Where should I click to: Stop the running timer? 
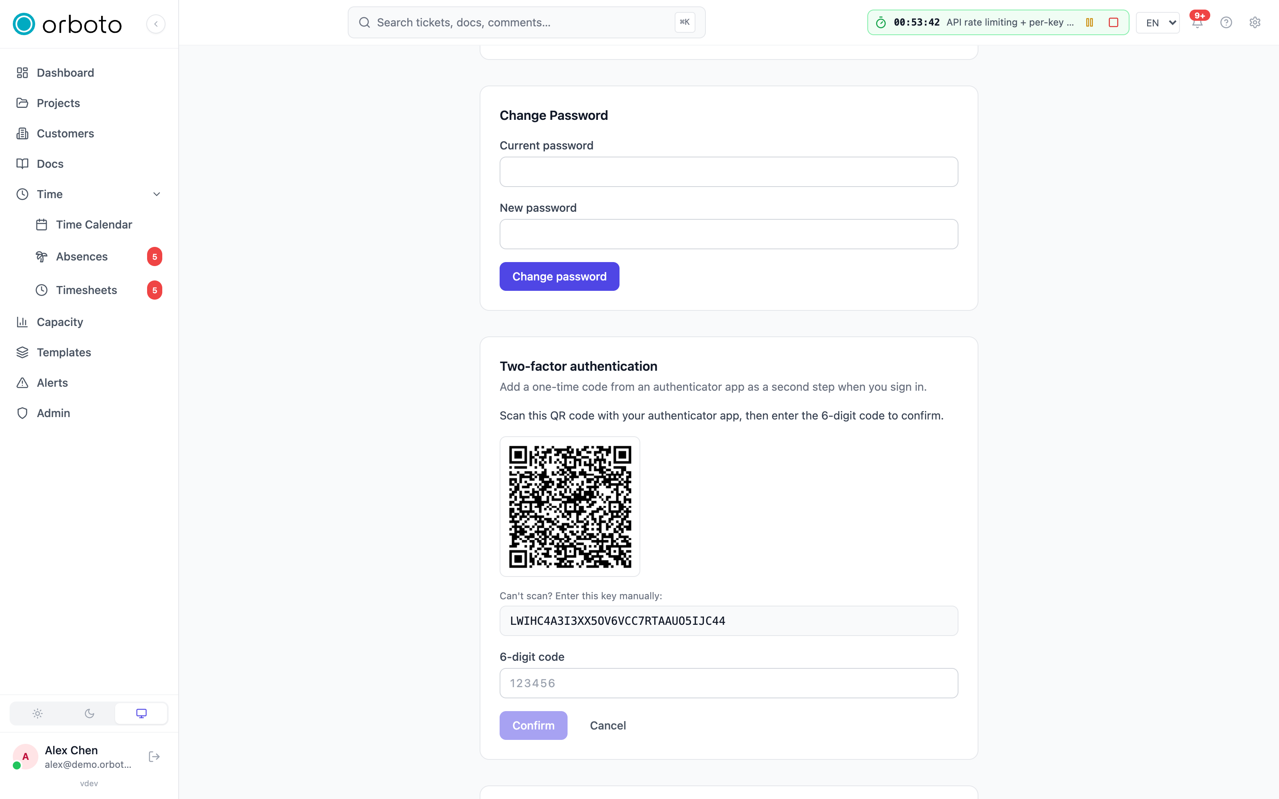pos(1113,22)
